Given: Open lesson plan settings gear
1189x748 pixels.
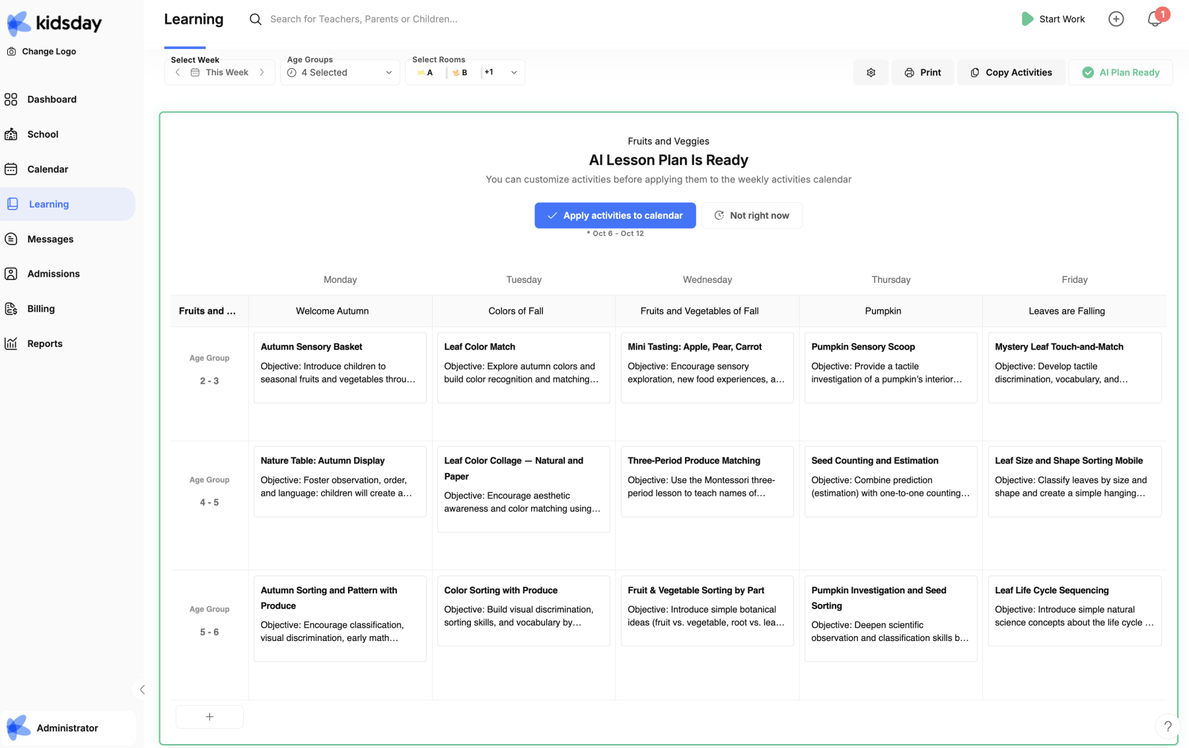Looking at the screenshot, I should (871, 73).
